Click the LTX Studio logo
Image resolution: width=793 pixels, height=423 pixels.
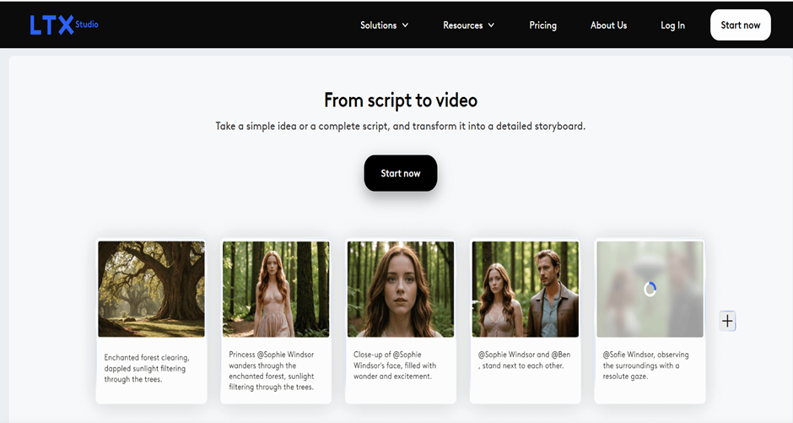tap(64, 24)
